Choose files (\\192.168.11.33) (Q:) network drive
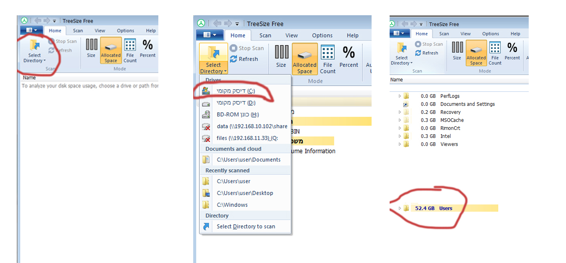The width and height of the screenshot is (566, 263). click(x=245, y=138)
